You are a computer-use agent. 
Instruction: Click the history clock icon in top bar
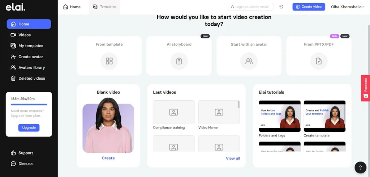pos(281,7)
